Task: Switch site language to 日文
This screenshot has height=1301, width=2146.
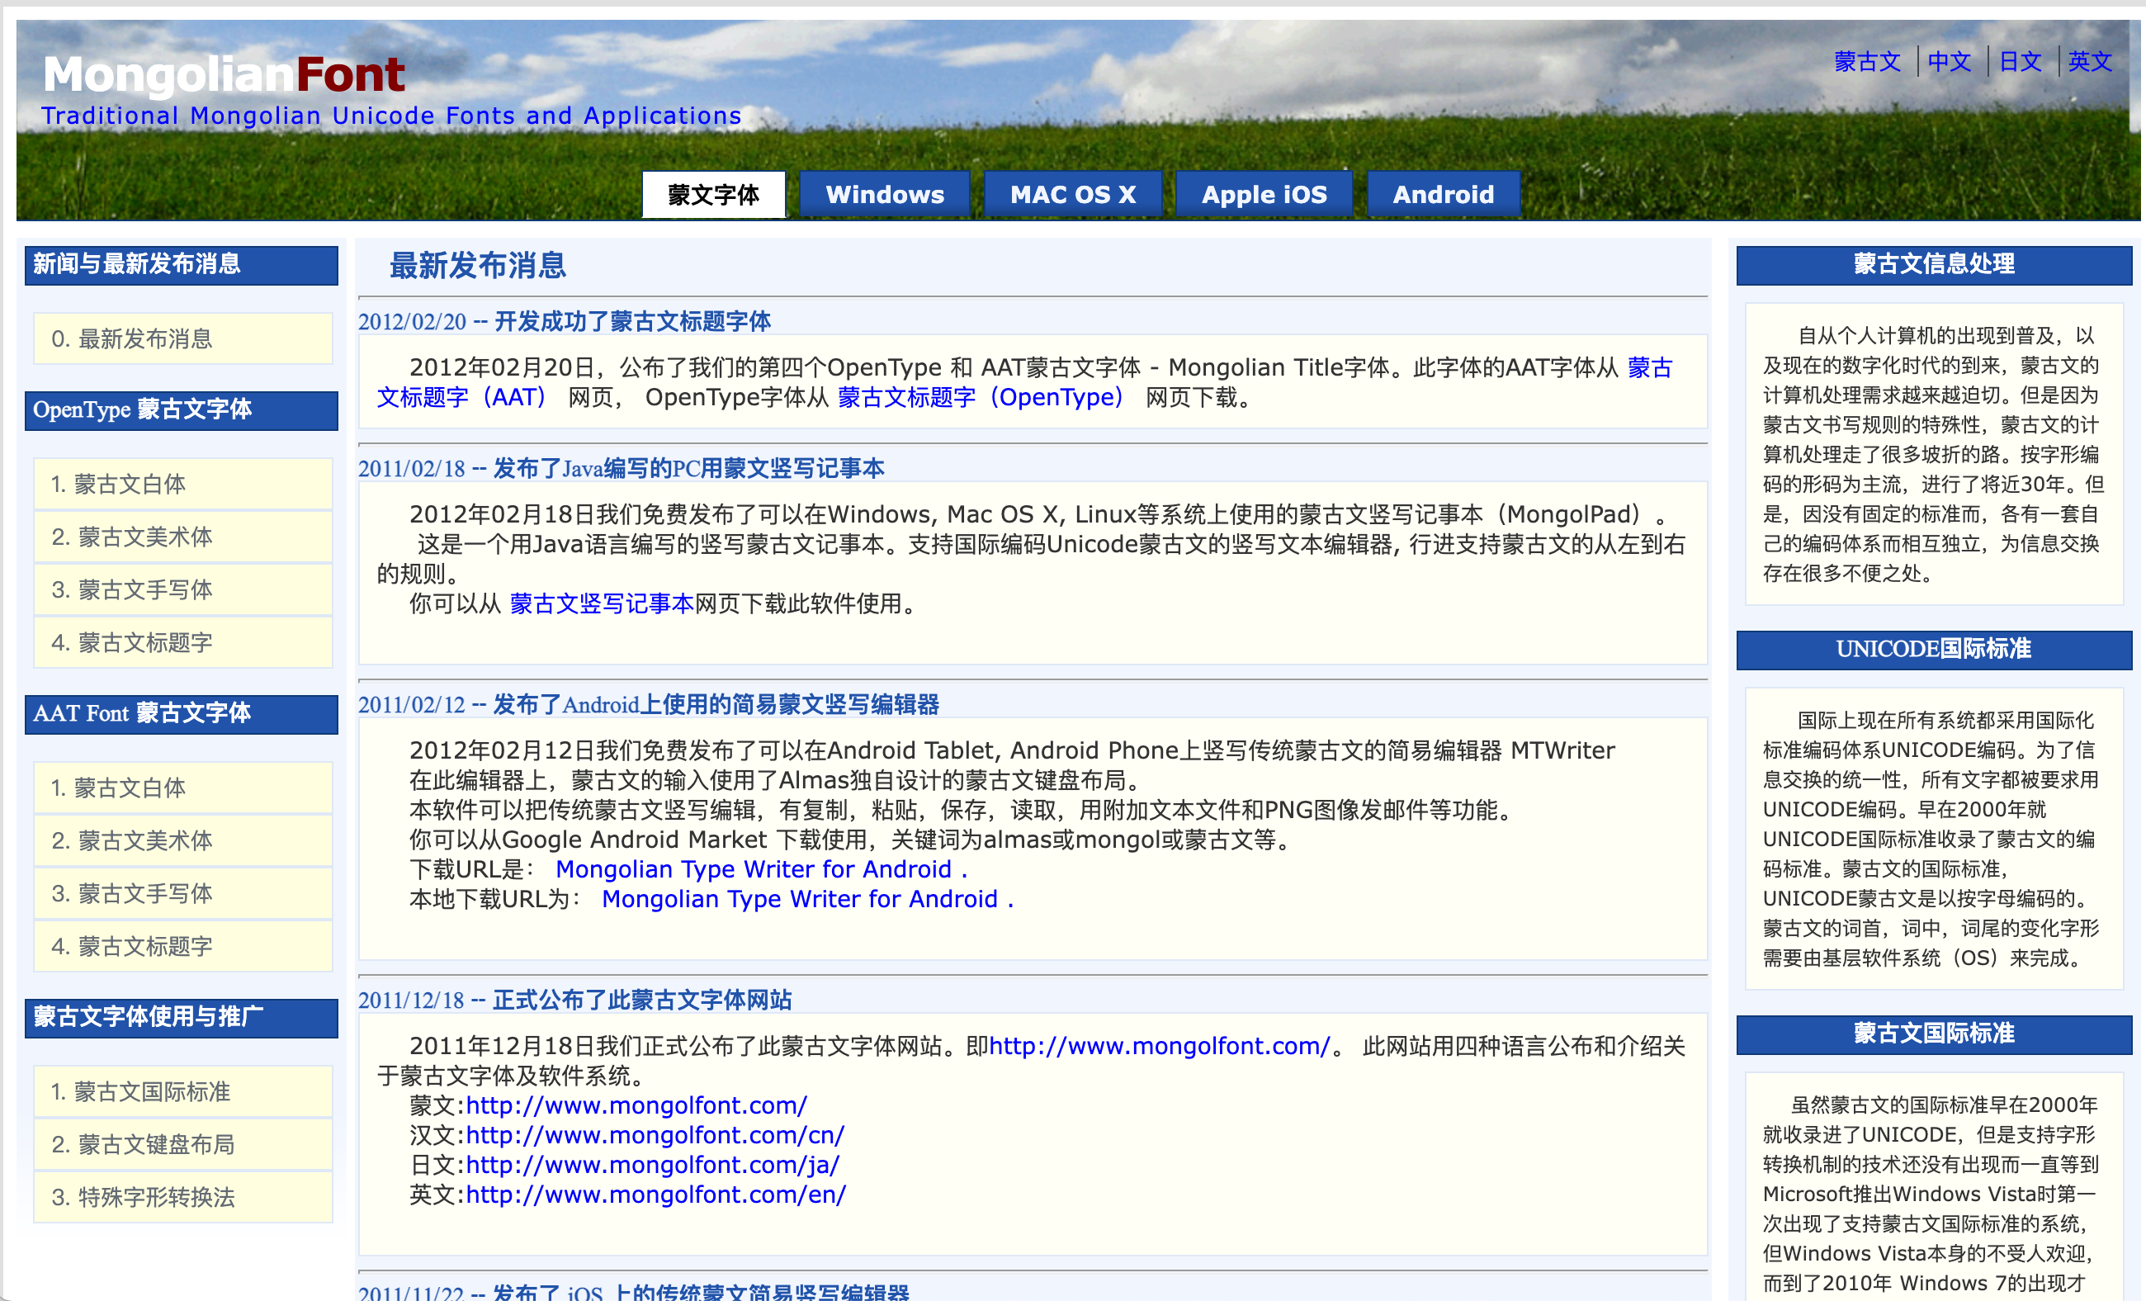Action: [x=2020, y=61]
